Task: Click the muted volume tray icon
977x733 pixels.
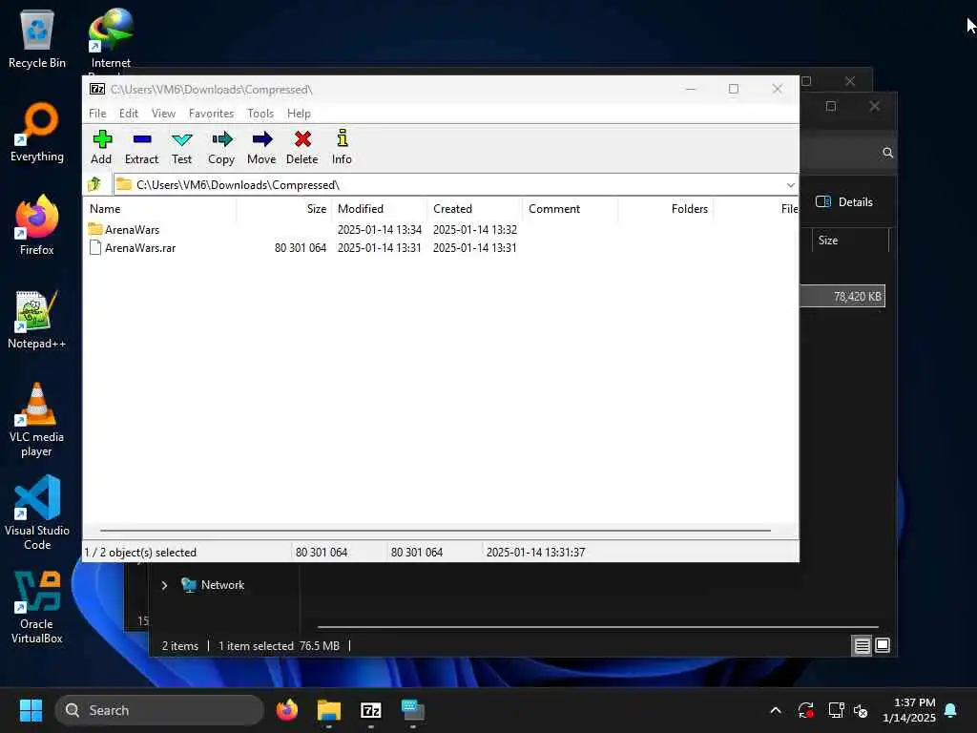Action: [x=861, y=710]
